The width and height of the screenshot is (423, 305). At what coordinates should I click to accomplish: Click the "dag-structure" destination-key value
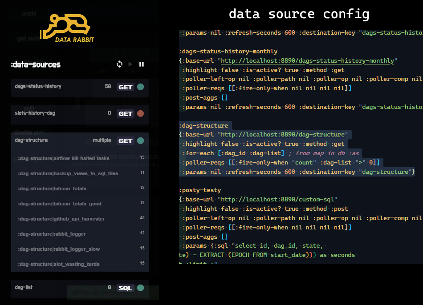(385, 172)
